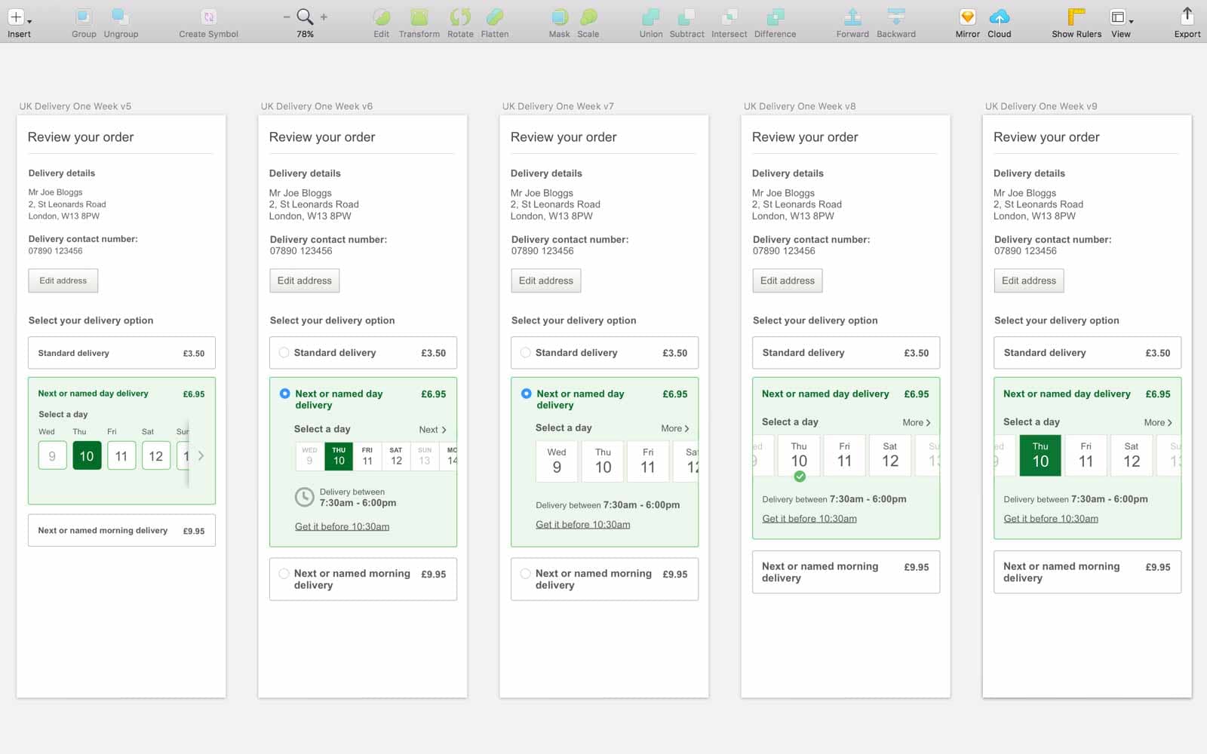The image size is (1207, 754).
Task: Click the zoom-out minus control beside 78%
Action: (287, 17)
